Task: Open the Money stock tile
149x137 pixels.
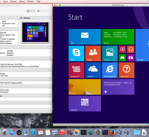Action: [118, 37]
